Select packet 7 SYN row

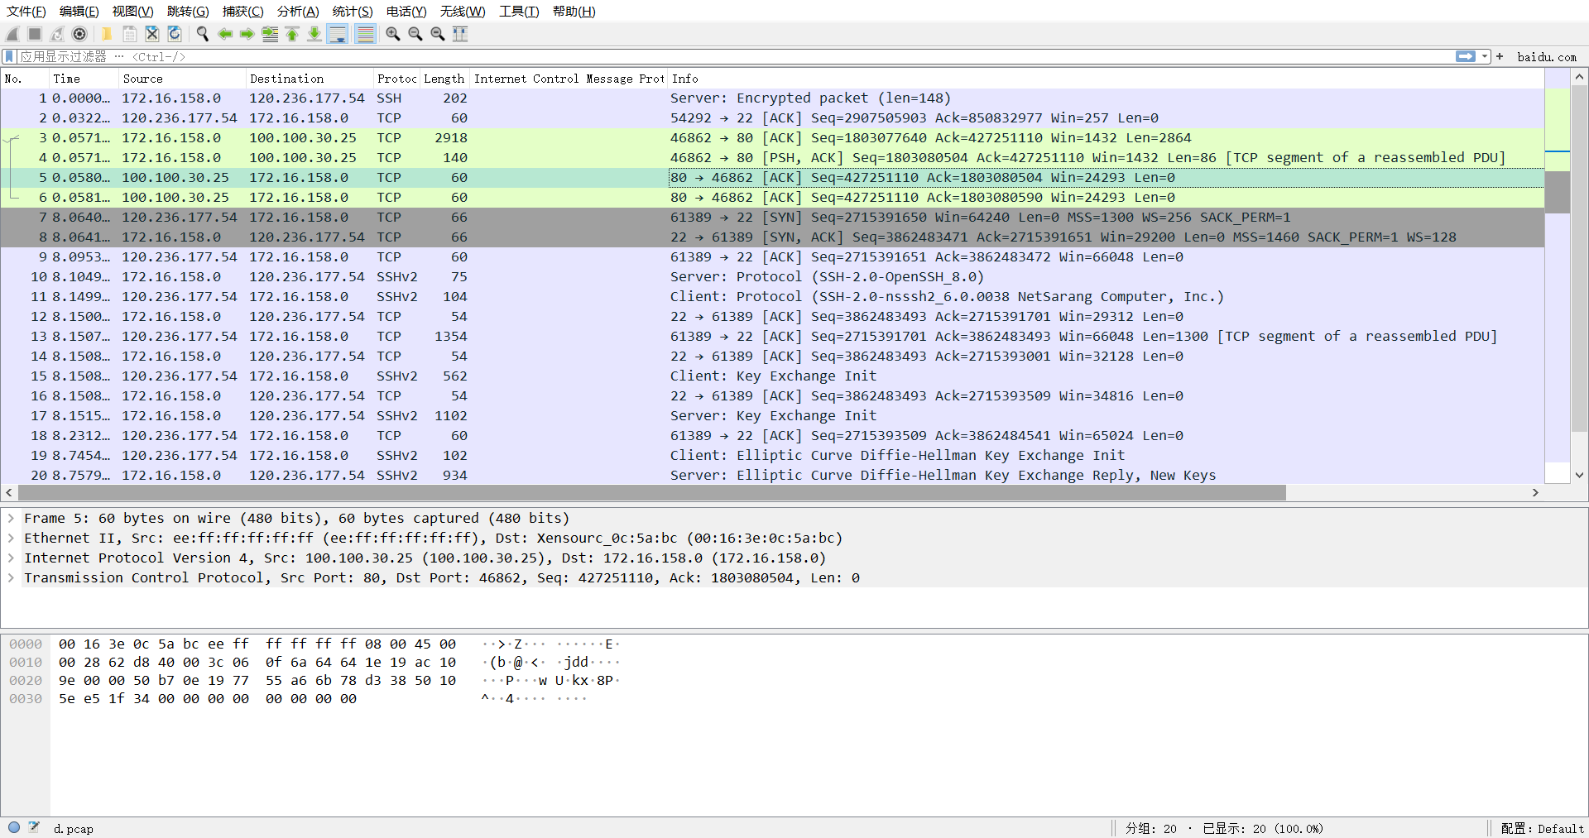click(772, 217)
